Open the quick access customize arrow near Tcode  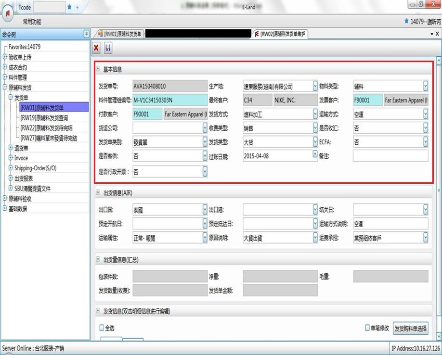78,7
